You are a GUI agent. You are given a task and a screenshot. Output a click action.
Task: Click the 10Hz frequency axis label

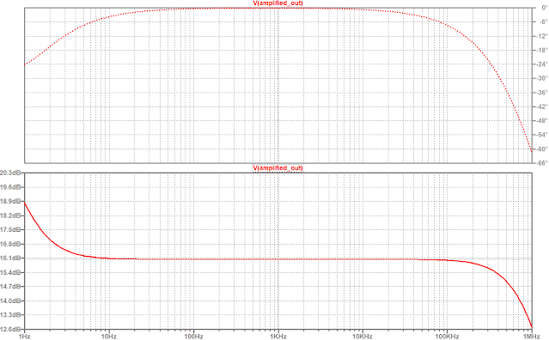(x=108, y=337)
